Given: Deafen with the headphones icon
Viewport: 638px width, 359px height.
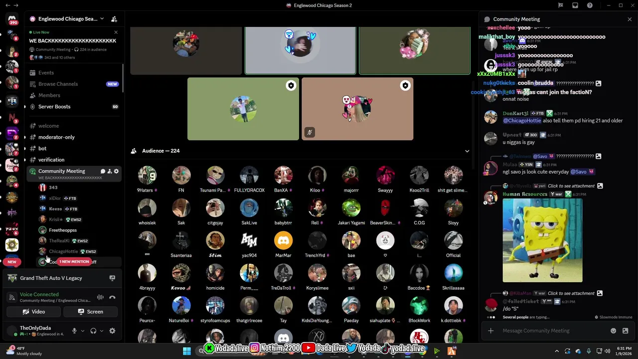Looking at the screenshot, I should tap(93, 331).
